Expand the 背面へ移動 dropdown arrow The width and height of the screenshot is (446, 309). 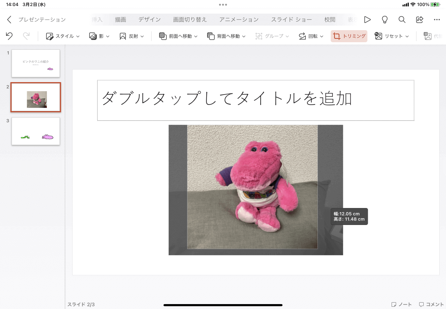pyautogui.click(x=244, y=37)
